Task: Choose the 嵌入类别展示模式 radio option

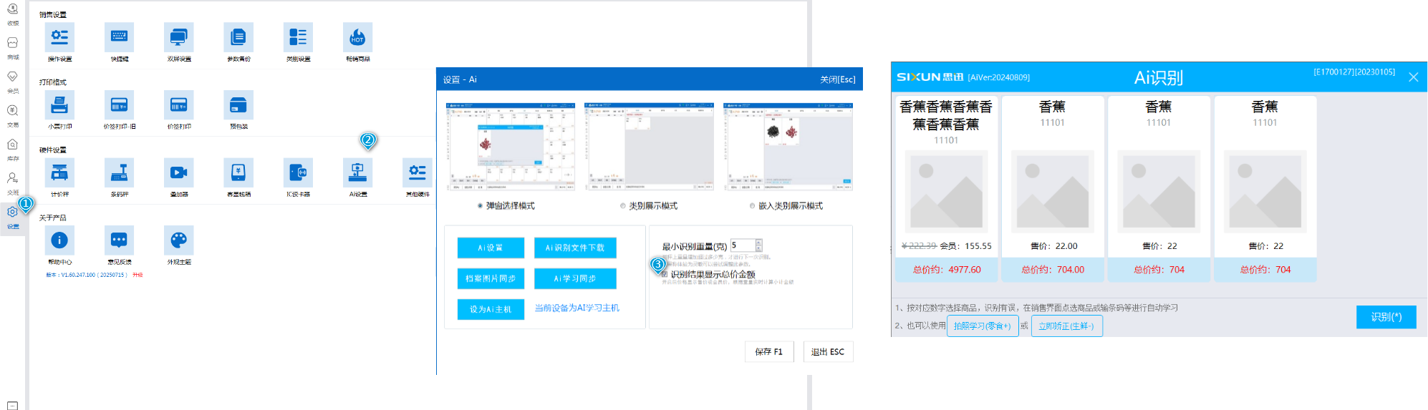Action: pos(752,206)
